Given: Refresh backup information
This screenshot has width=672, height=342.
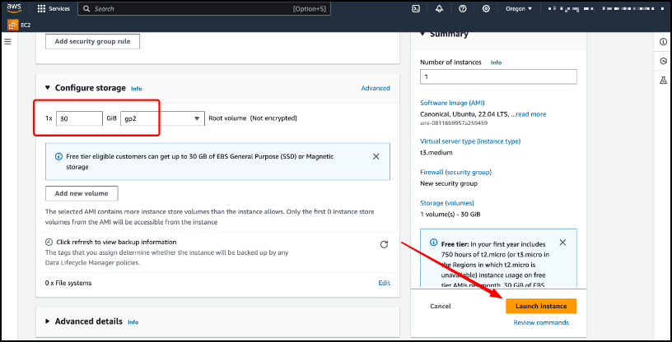Looking at the screenshot, I should 384,244.
